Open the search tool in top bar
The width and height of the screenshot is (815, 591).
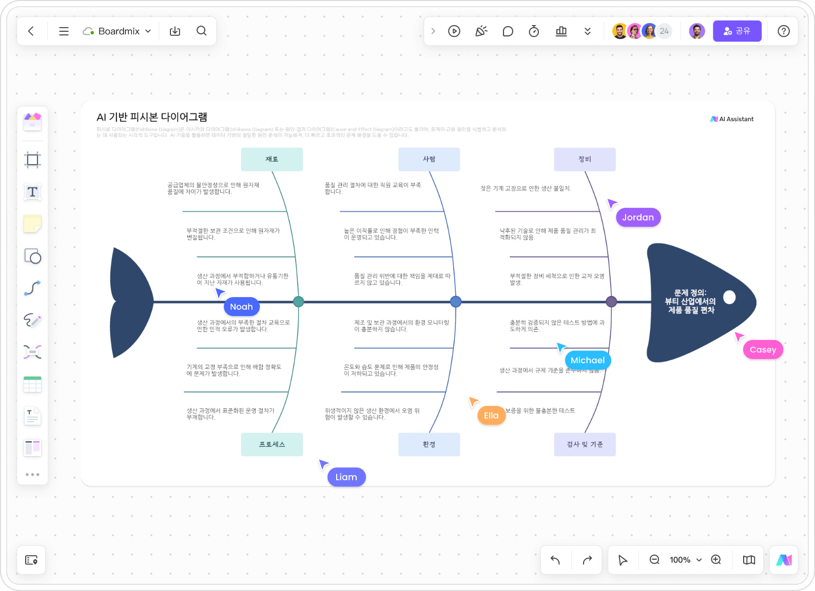coord(202,31)
